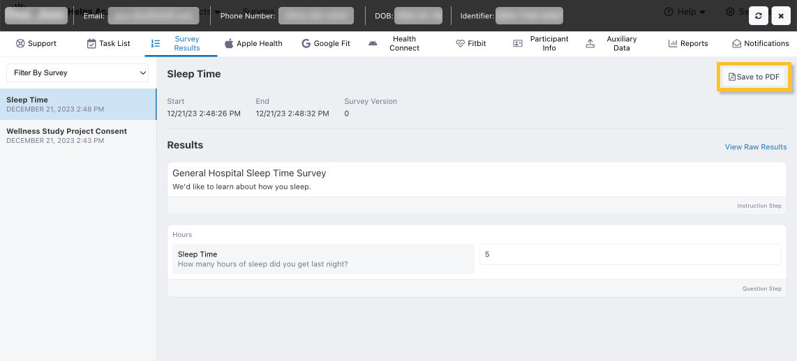Select the Sleep Time survey entry
The height and width of the screenshot is (361, 797).
(x=78, y=104)
